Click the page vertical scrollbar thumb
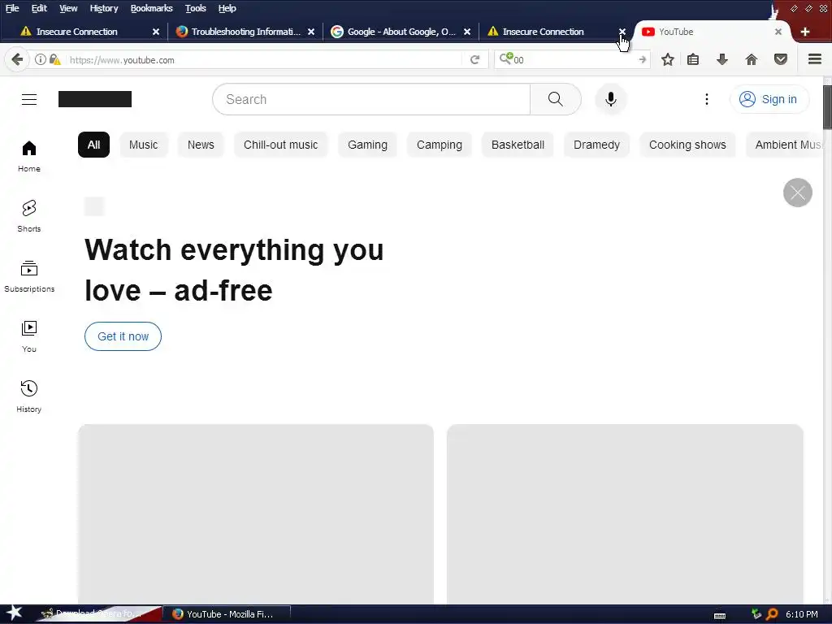Screen dimensions: 832x624 pyautogui.click(x=827, y=106)
